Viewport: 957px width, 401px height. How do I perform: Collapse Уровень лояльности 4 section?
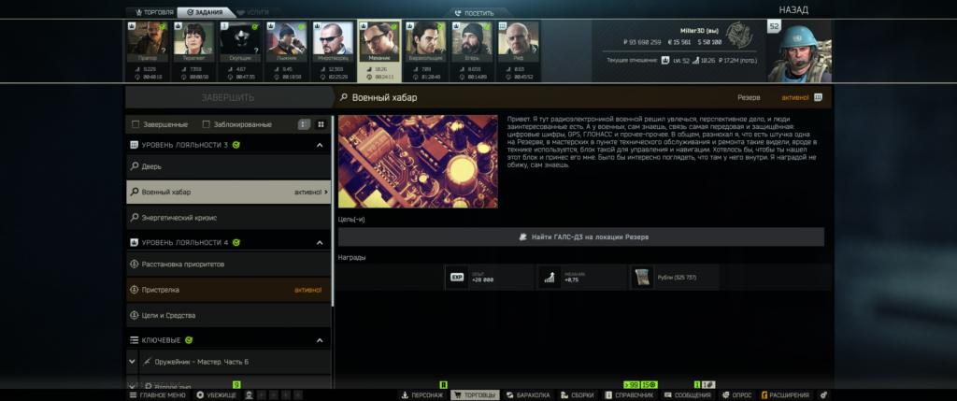[x=320, y=243]
